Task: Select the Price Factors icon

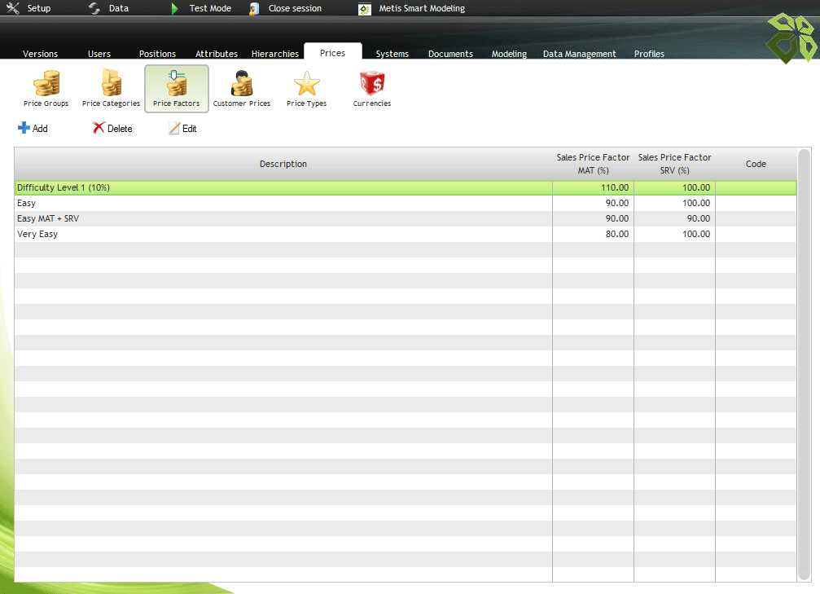Action: pyautogui.click(x=176, y=84)
